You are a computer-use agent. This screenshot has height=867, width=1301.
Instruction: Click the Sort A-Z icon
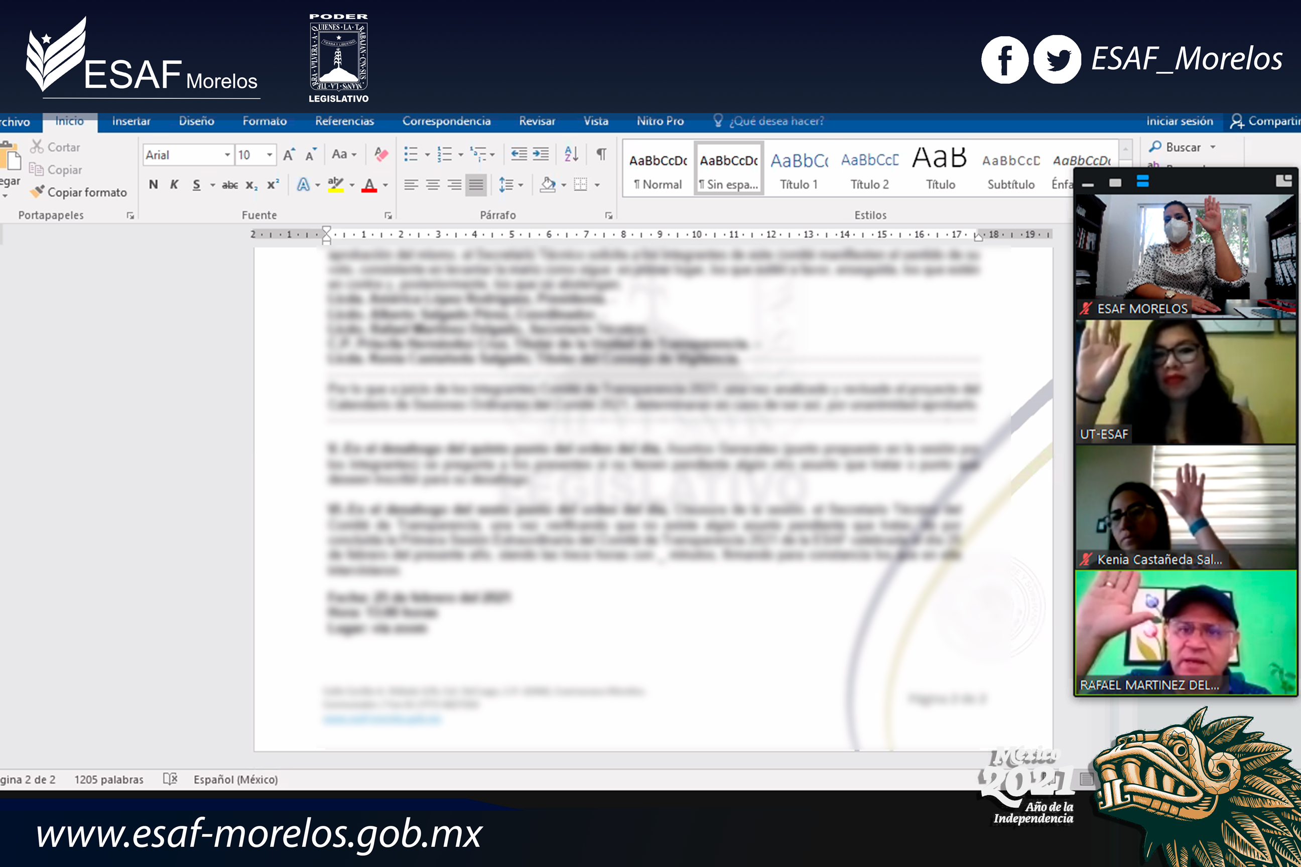571,154
